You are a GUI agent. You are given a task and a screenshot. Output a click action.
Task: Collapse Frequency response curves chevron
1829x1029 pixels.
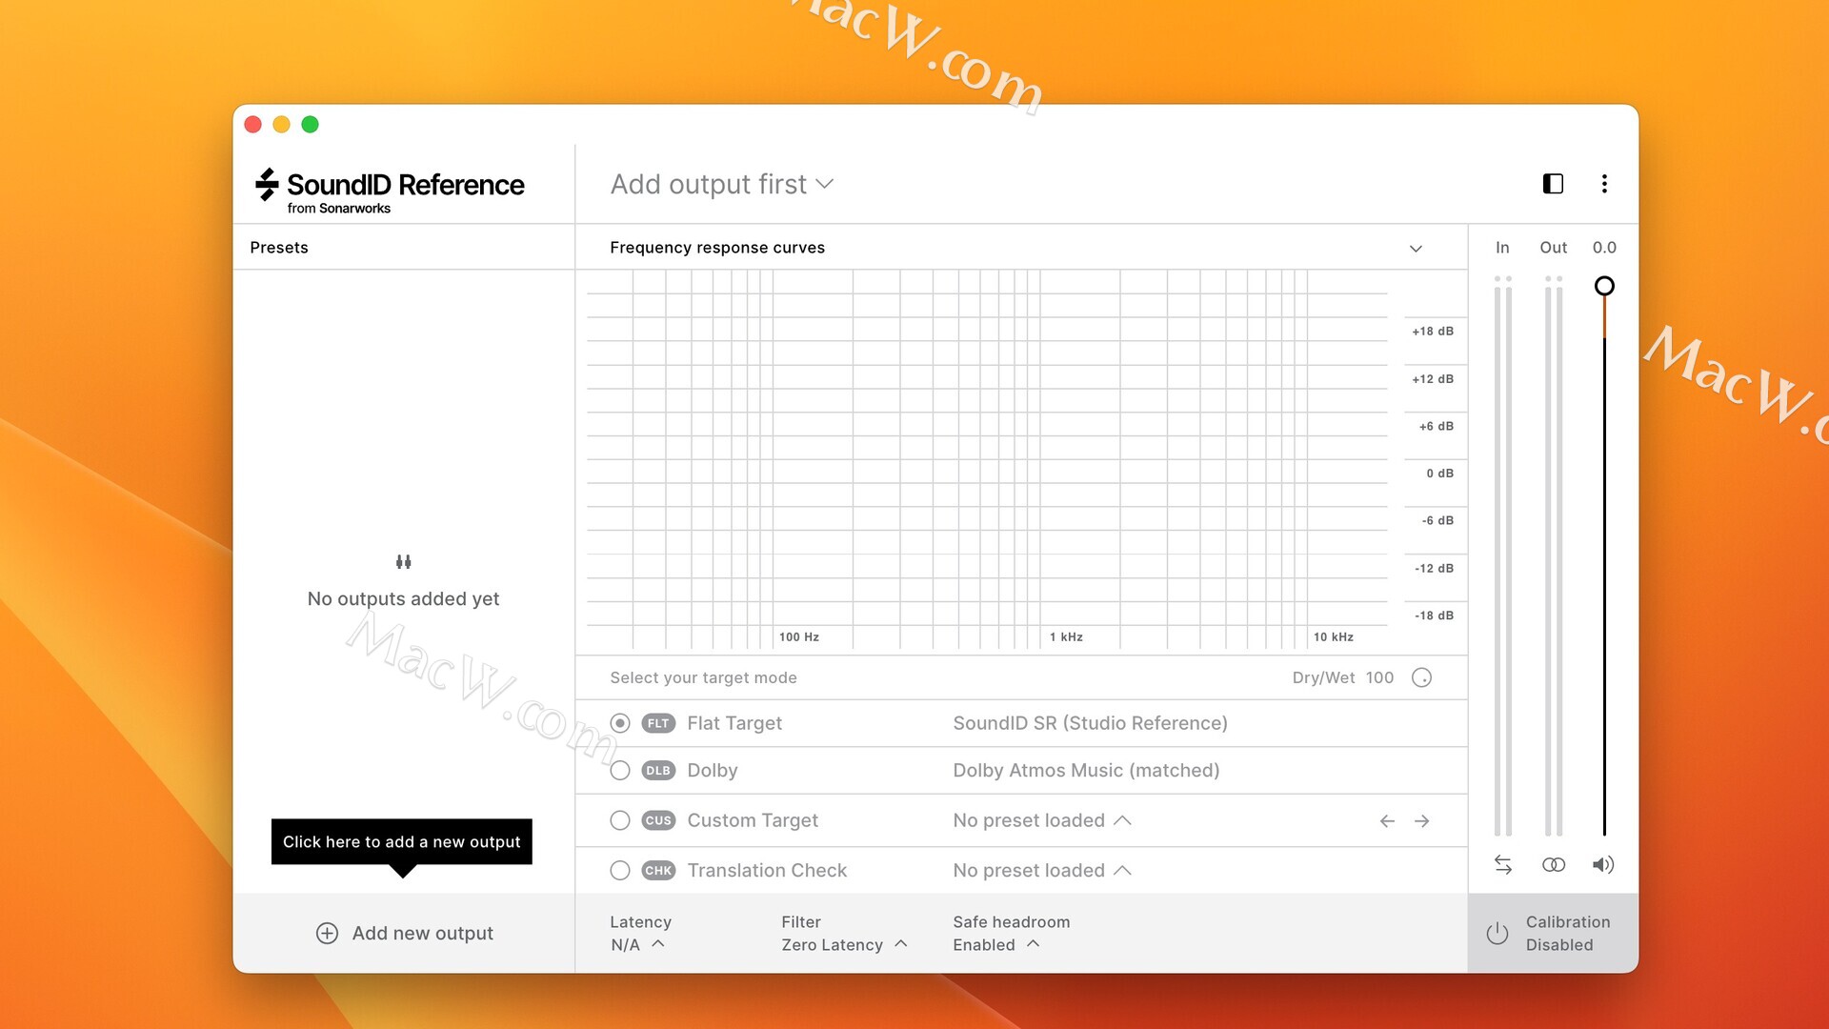tap(1416, 249)
